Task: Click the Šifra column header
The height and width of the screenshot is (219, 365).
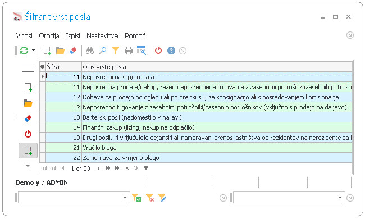Action: (63, 67)
